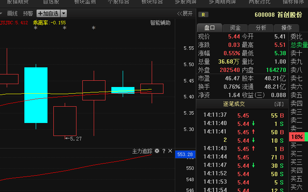Click the blue 553.28 value marker

(185, 154)
